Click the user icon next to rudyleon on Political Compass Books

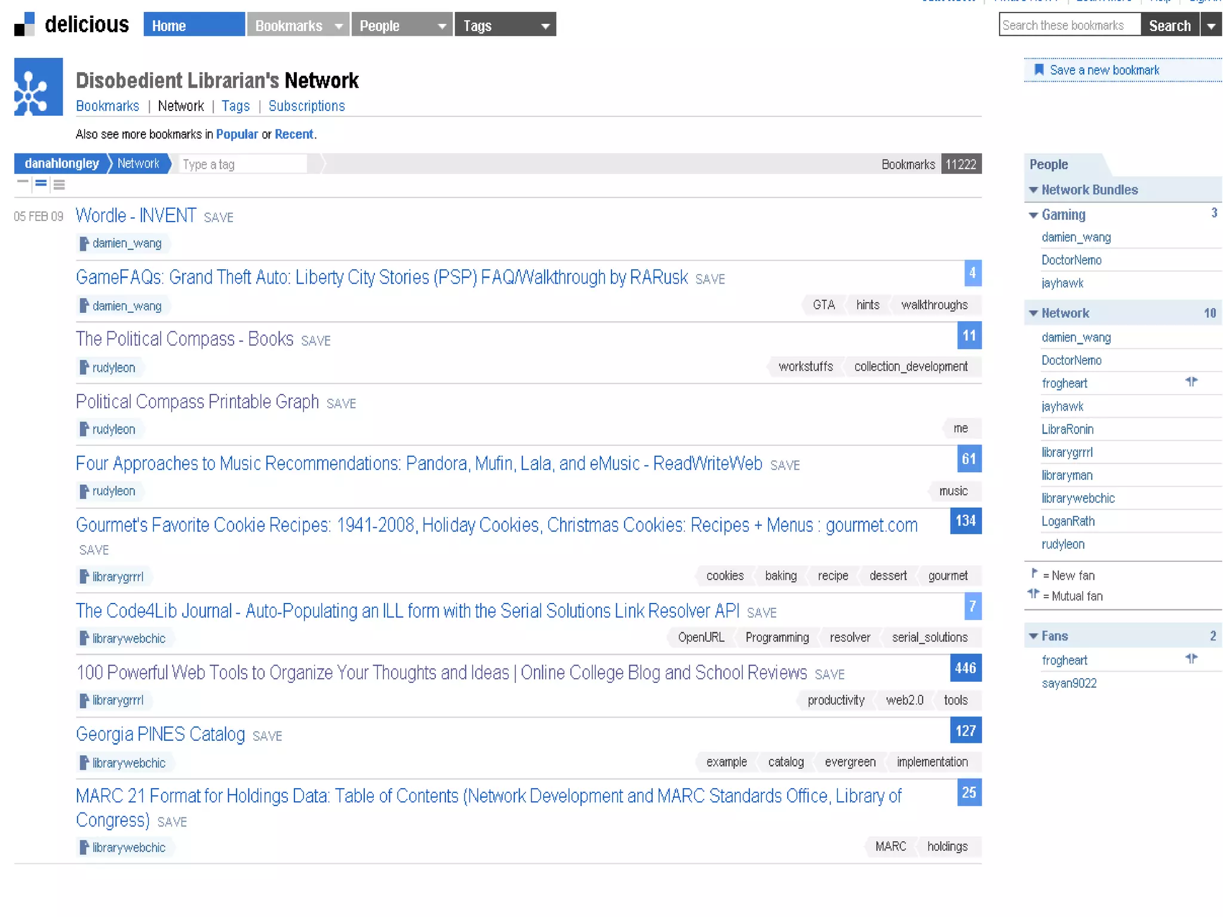point(84,367)
